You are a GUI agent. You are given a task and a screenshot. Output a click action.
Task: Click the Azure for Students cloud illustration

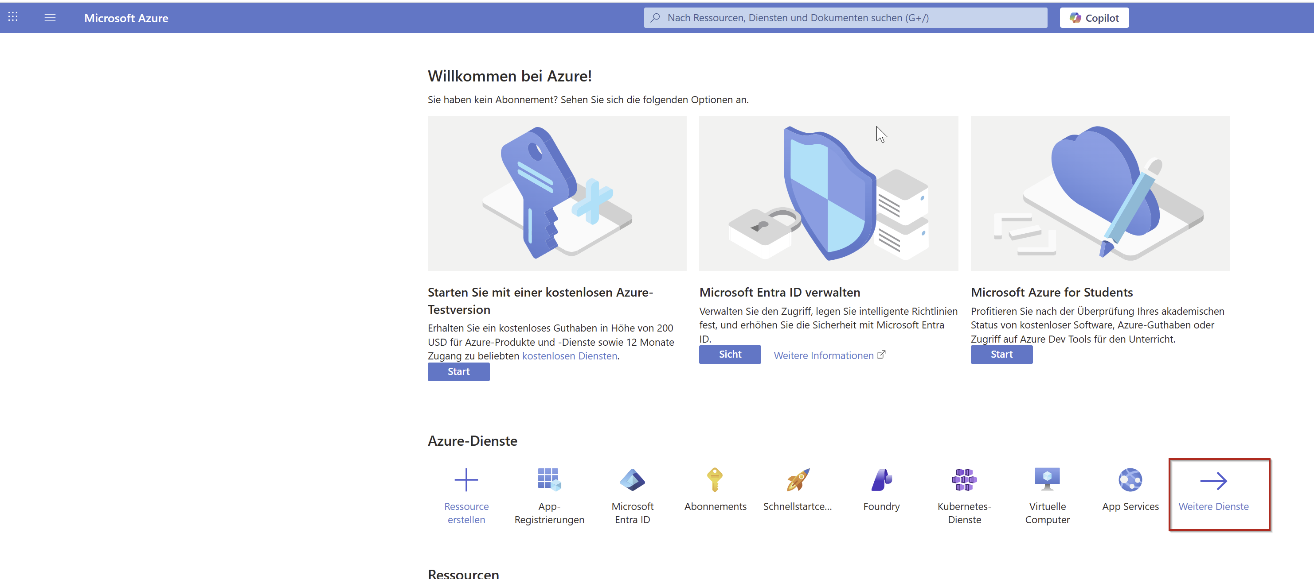click(1100, 193)
